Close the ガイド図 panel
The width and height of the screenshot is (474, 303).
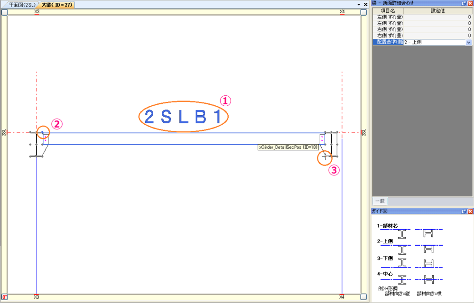coord(470,211)
